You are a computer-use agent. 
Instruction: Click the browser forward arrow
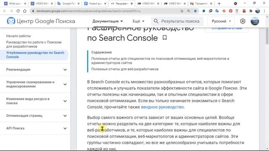pos(11,11)
